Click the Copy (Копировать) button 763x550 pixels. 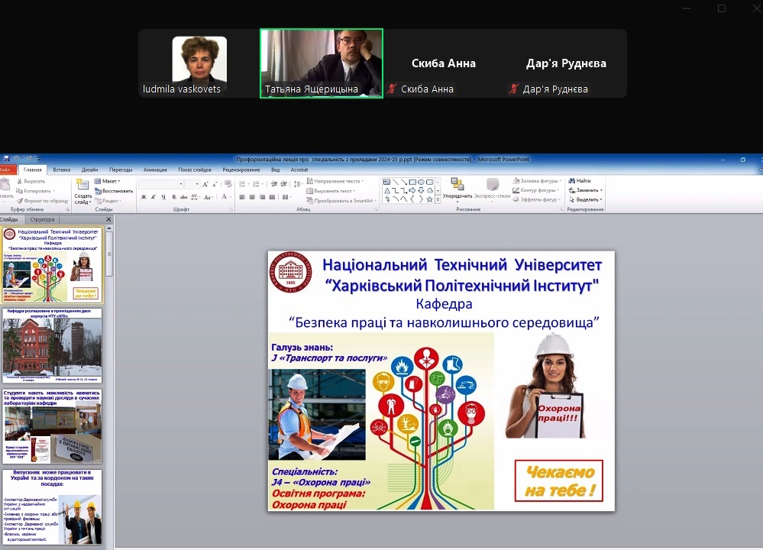(x=36, y=191)
